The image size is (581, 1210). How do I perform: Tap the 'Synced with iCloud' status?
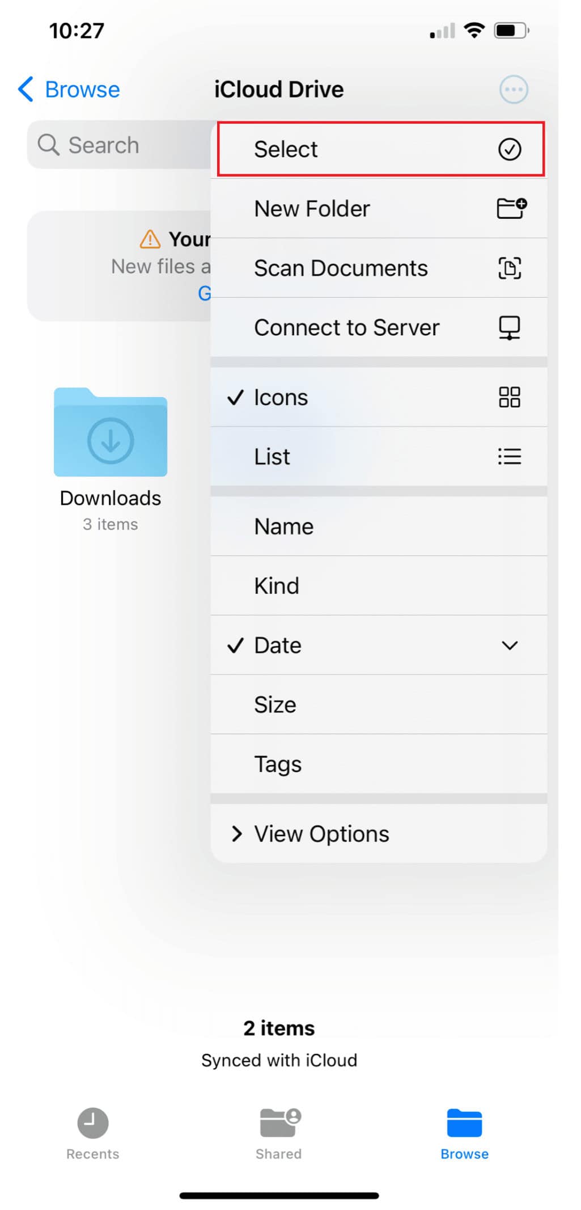click(x=279, y=1060)
